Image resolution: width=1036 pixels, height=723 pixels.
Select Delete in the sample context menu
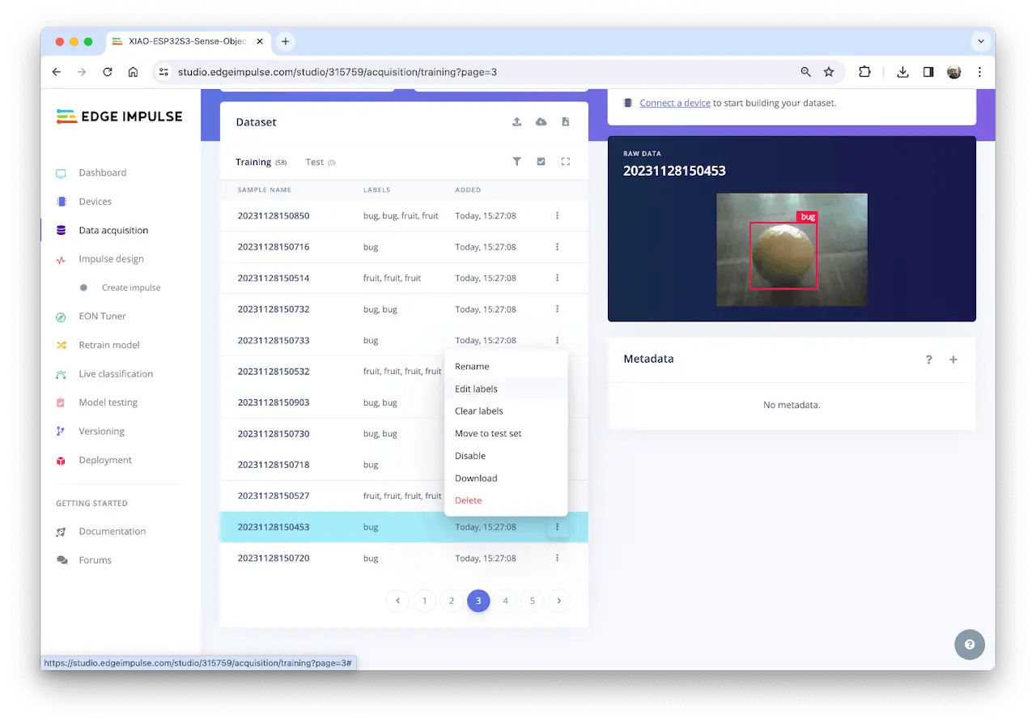pos(468,500)
